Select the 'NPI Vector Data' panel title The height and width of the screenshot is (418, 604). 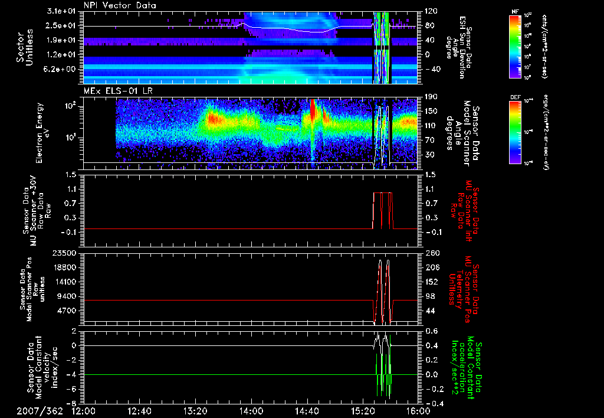(120, 5)
